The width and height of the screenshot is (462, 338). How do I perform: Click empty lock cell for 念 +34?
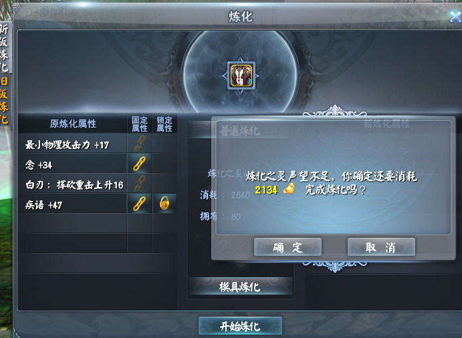[x=164, y=164]
